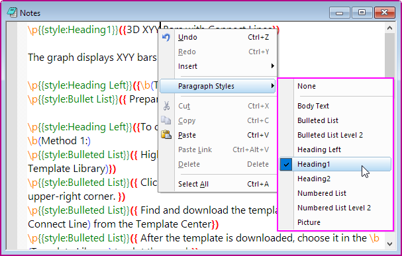Close the Notes window
Image resolution: width=402 pixels, height=256 pixels.
pyautogui.click(x=384, y=13)
